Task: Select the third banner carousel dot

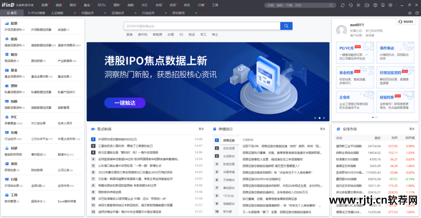Action: click(324, 118)
